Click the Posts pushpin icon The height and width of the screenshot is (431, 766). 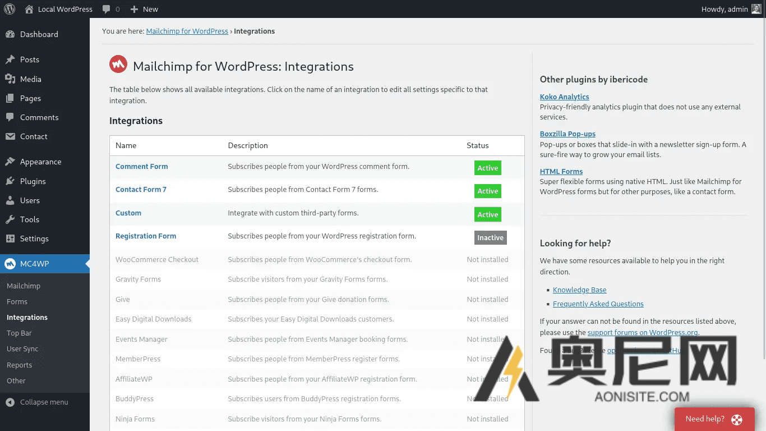10,59
